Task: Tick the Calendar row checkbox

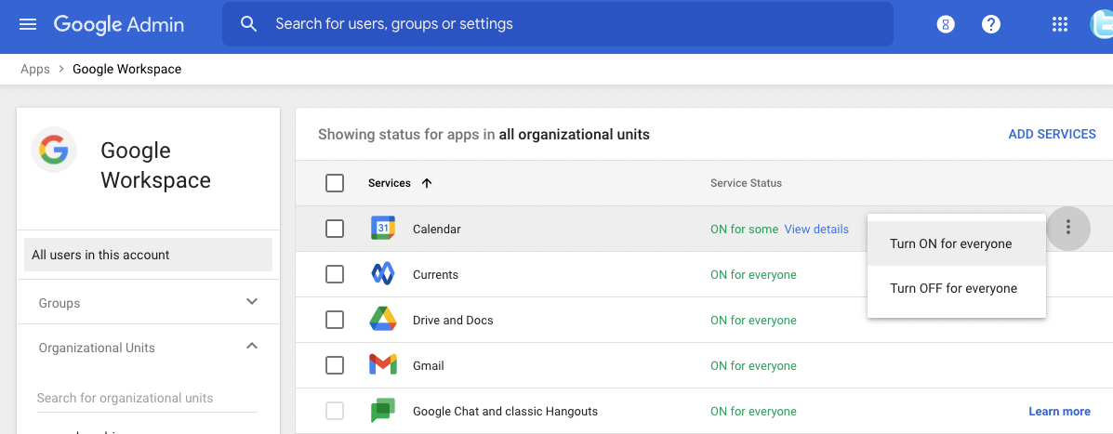Action: click(335, 229)
